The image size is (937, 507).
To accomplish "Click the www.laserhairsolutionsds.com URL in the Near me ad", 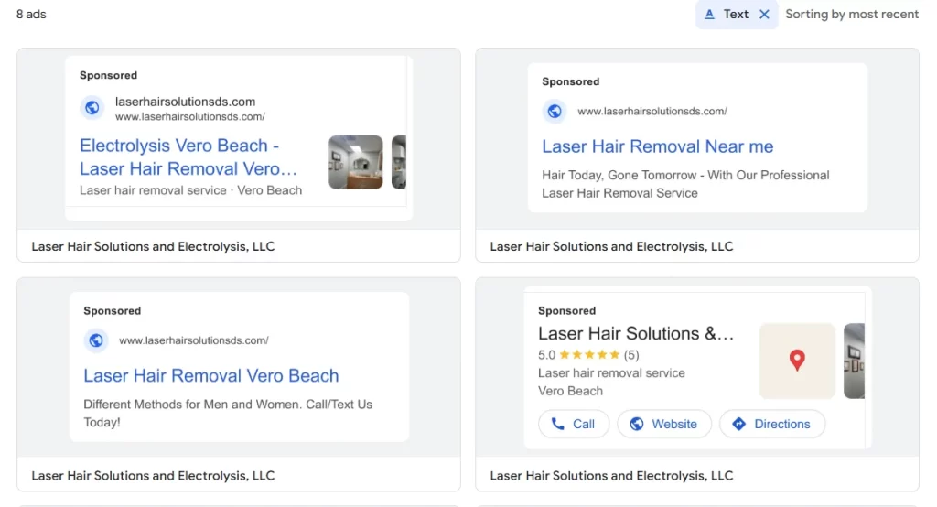I will tap(652, 112).
